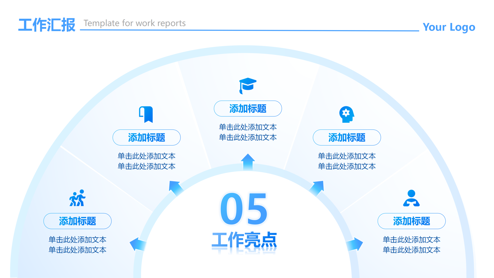Select the two running people icon

click(77, 198)
